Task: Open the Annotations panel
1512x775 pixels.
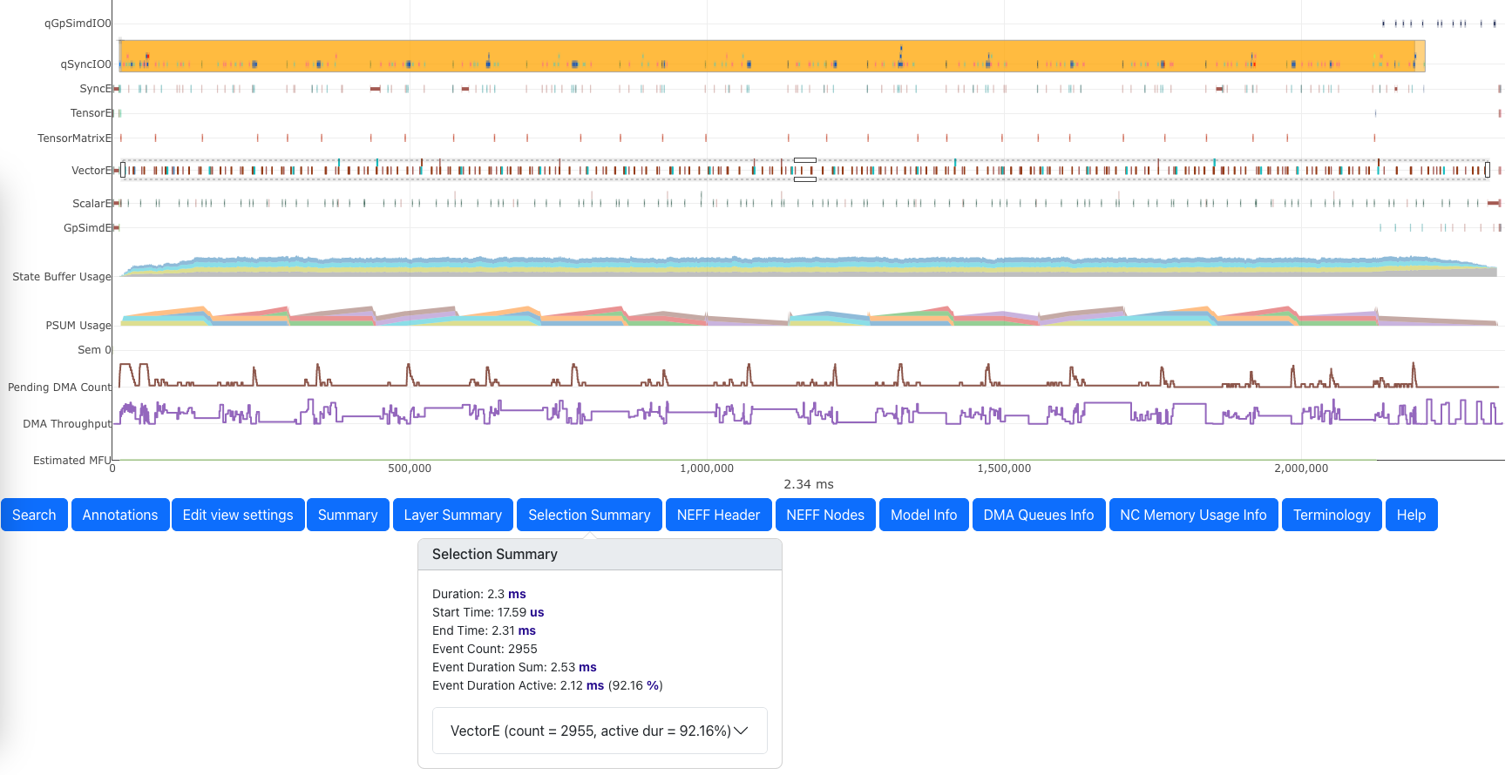Action: tap(120, 515)
